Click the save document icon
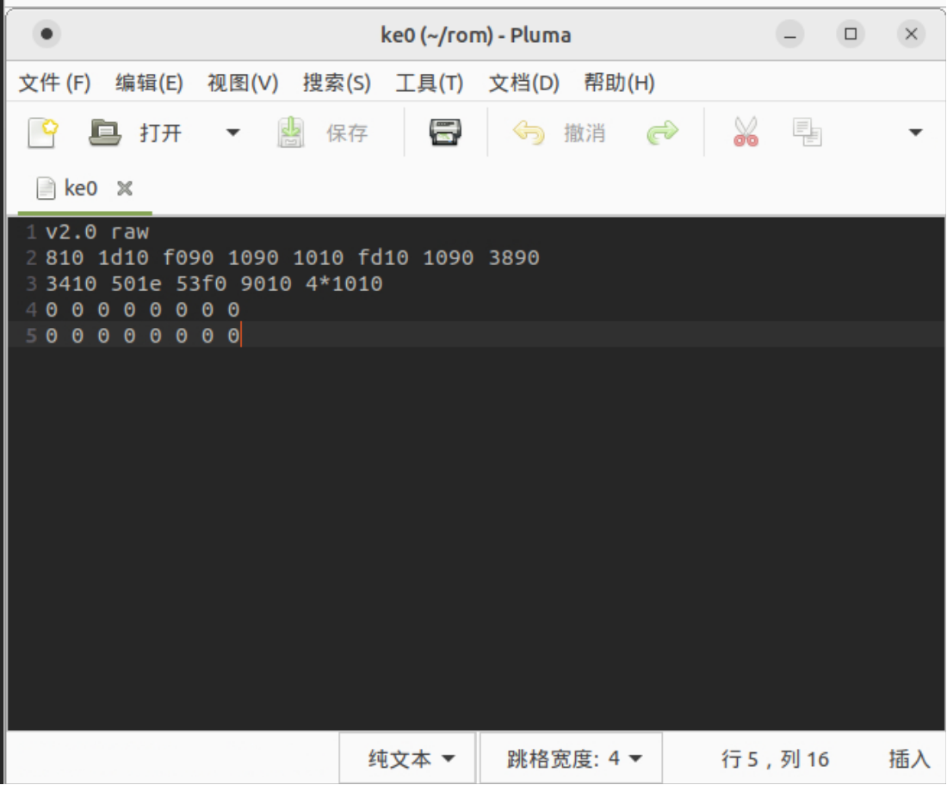 291,133
